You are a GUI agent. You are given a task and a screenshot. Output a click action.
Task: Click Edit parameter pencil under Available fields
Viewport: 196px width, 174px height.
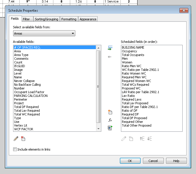point(16,139)
